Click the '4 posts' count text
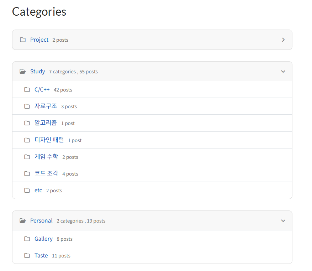 pos(70,174)
